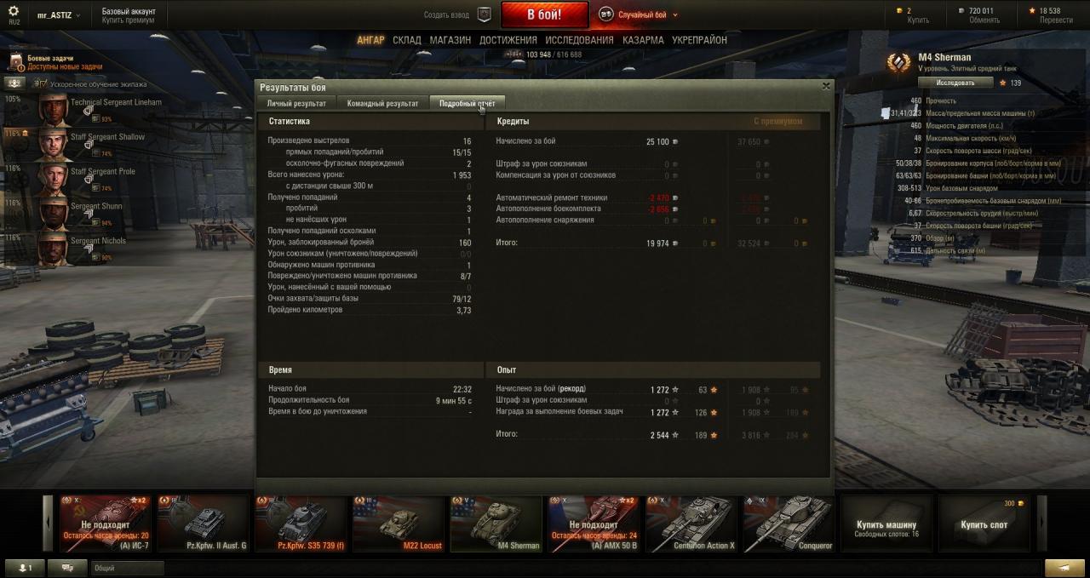This screenshot has width=1090, height=578.
Task: Click the platoon shield icon
Action: [484, 14]
